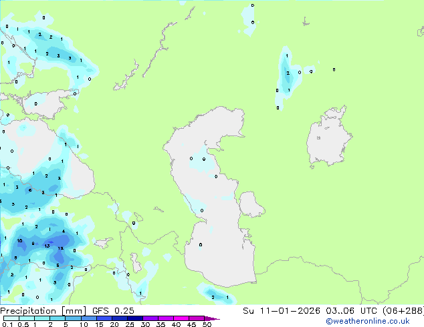Click the "Su 11-01-2026" date text
The image size is (424, 327).
pos(282,311)
